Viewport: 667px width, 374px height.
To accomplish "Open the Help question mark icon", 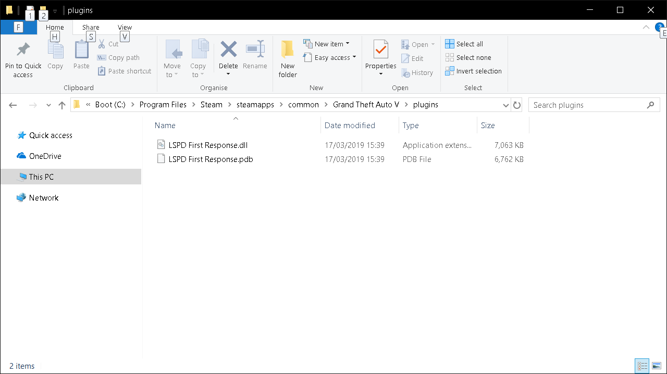I will click(660, 27).
